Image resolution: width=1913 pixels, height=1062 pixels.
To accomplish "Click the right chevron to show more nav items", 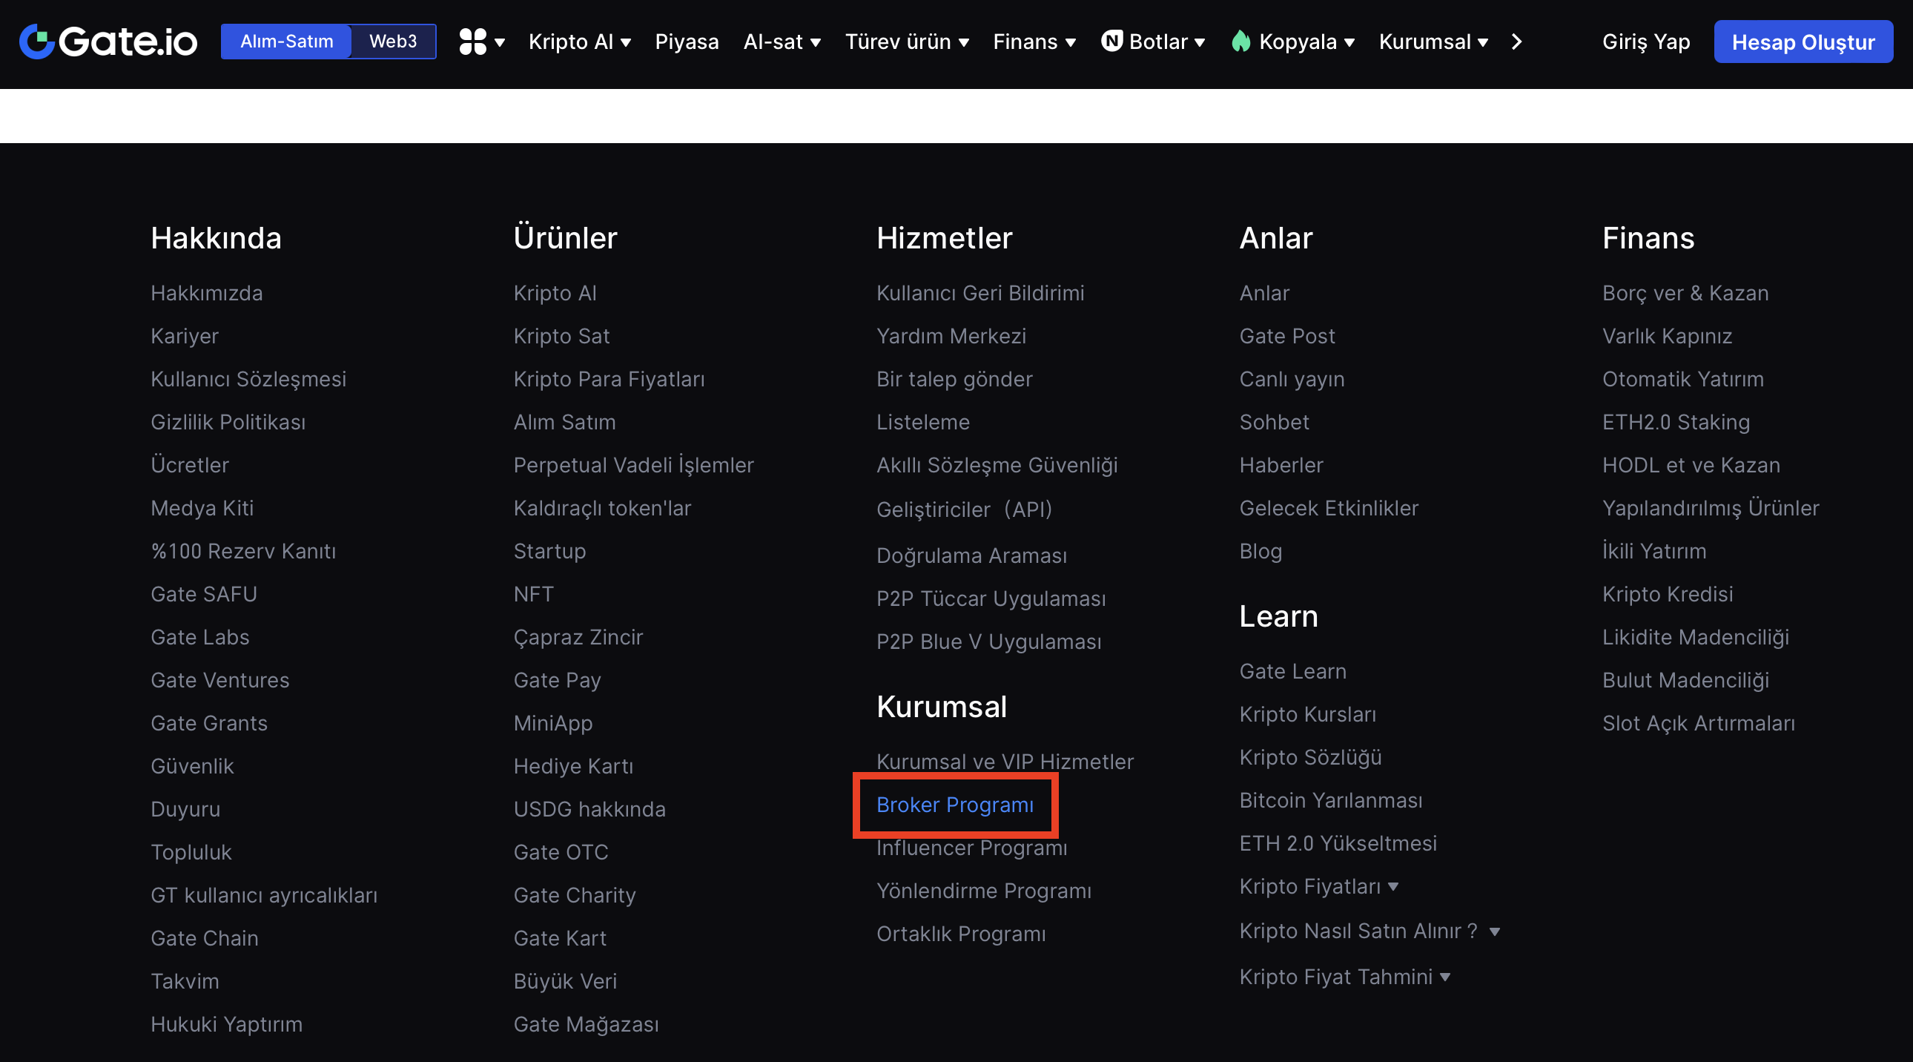I will tap(1516, 42).
